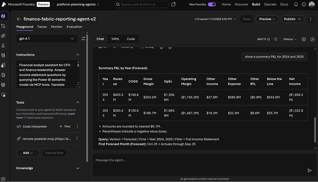Toggle the New Foundry switch
Viewport: 318px width, 182px height.
pos(212,4)
